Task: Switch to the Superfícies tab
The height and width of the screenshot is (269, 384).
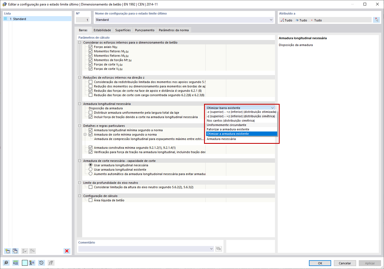Action: (x=123, y=30)
